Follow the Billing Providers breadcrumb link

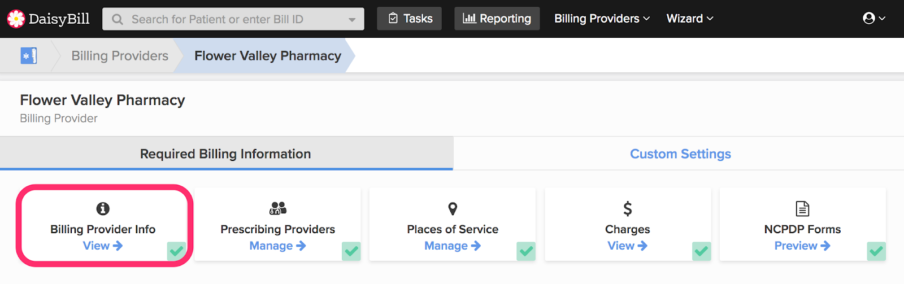pyautogui.click(x=120, y=56)
